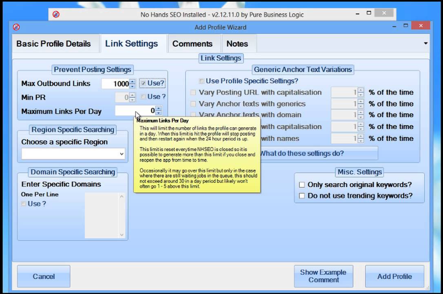The height and width of the screenshot is (294, 443).
Task: Increase the 'with names' row percentage
Action: 361,136
